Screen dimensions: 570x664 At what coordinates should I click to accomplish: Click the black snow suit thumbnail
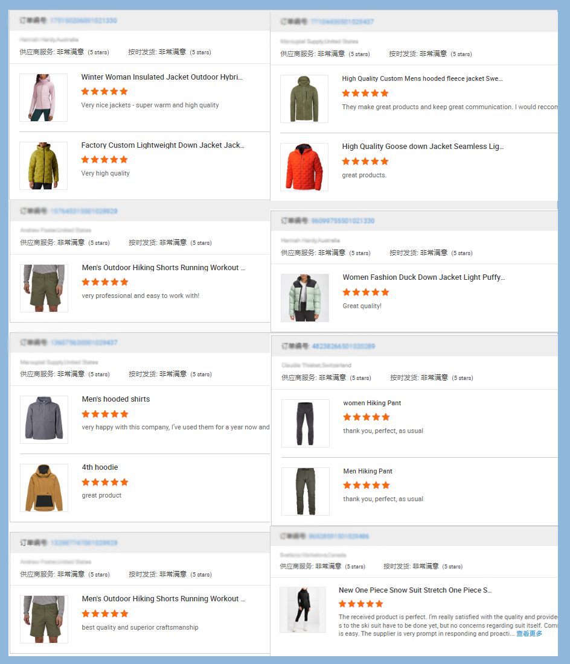click(x=303, y=610)
